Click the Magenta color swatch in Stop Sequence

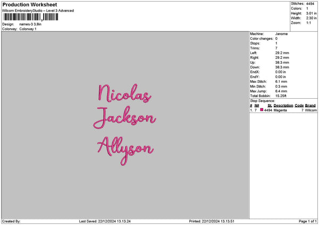(x=262, y=110)
